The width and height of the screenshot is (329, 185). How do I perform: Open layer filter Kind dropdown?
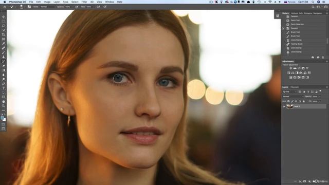(289, 91)
